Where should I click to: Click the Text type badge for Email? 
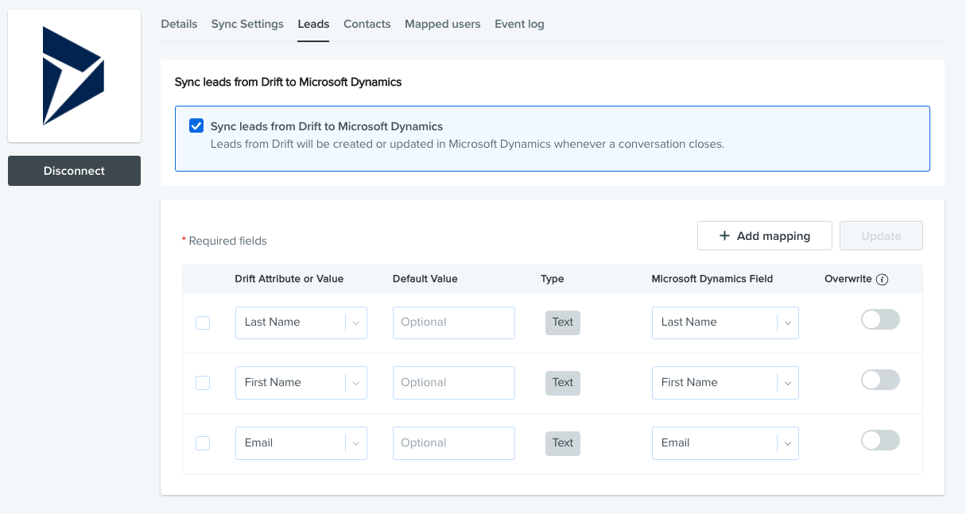click(x=563, y=443)
